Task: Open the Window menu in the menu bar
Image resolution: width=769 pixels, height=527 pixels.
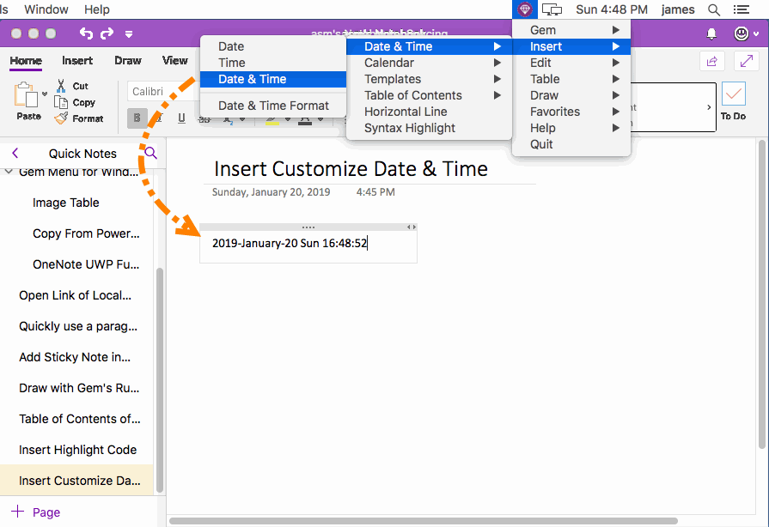Action: (46, 9)
